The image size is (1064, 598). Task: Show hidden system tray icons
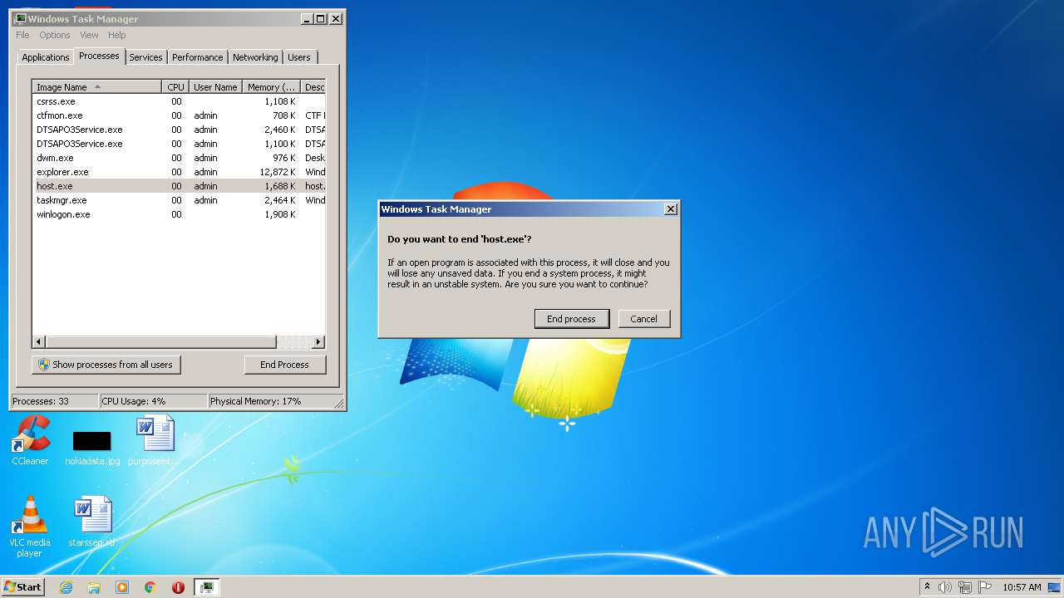(x=927, y=586)
